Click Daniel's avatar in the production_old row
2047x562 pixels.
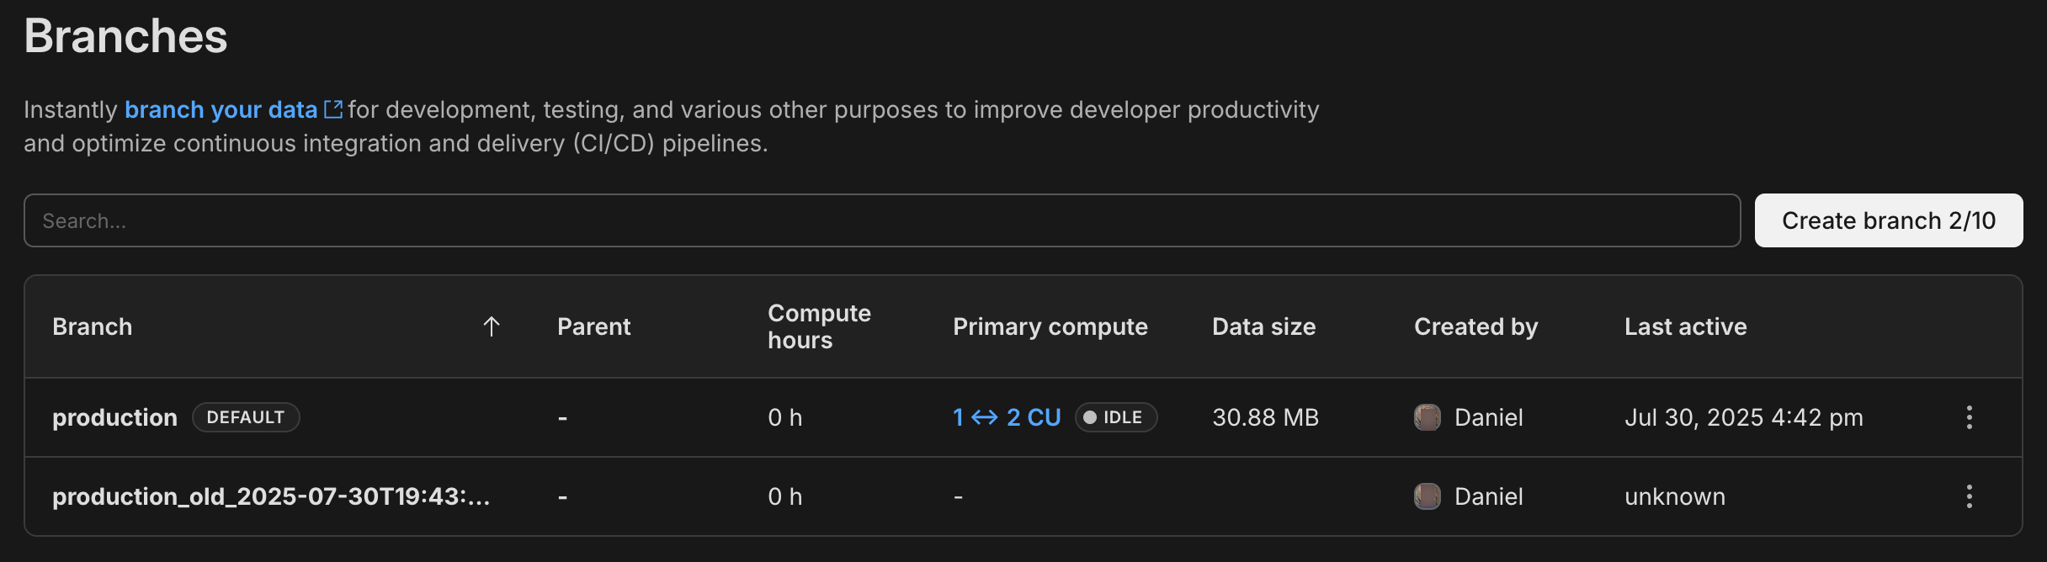pyautogui.click(x=1427, y=496)
